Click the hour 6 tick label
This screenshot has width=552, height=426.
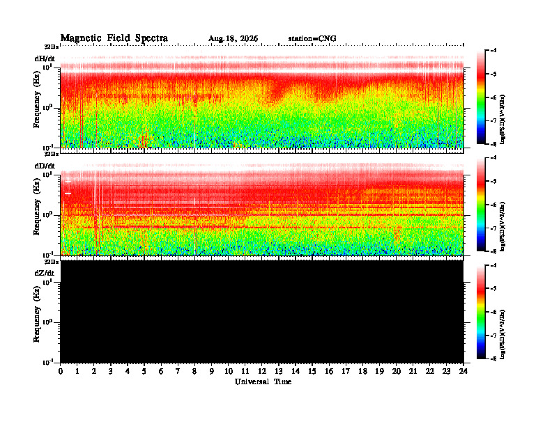(x=161, y=372)
